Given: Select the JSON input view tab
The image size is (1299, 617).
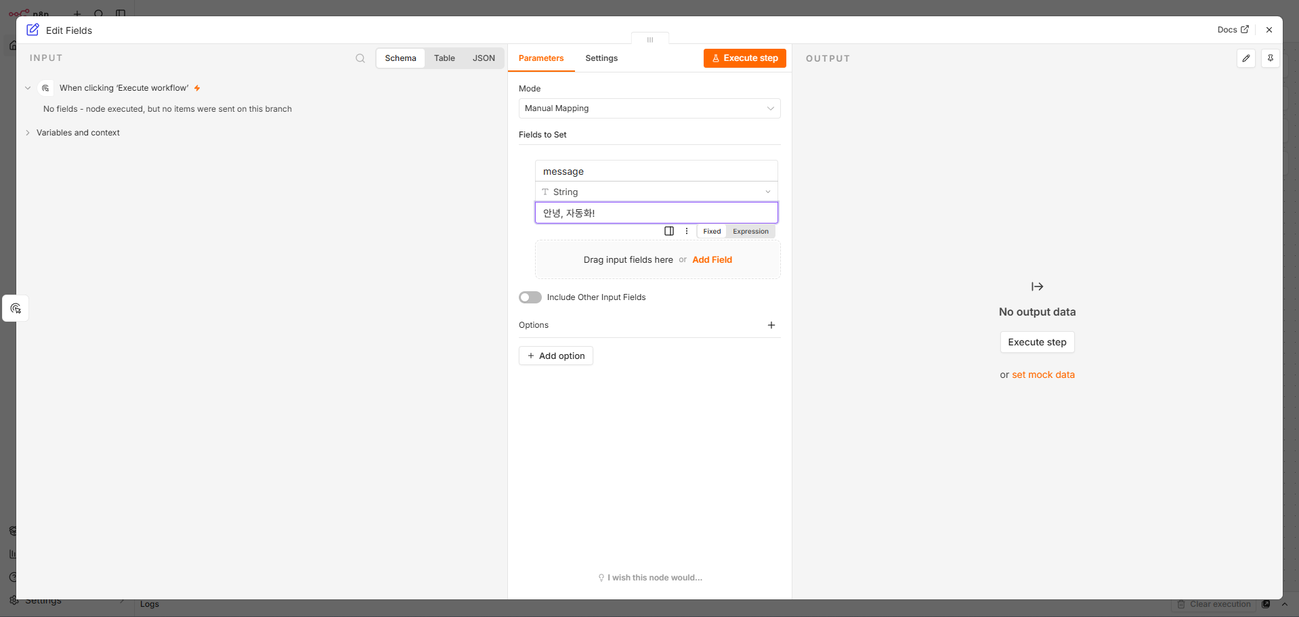Looking at the screenshot, I should click(484, 58).
